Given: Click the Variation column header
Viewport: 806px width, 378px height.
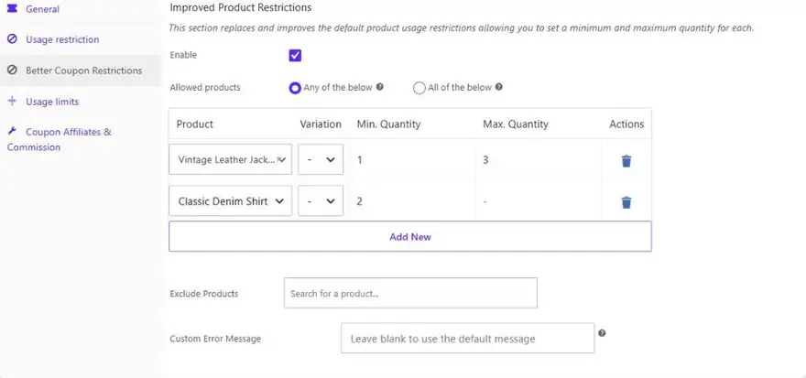Looking at the screenshot, I should coord(321,124).
